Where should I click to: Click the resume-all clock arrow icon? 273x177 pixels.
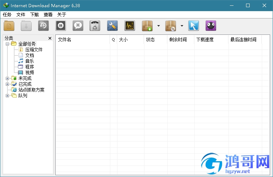(43, 26)
